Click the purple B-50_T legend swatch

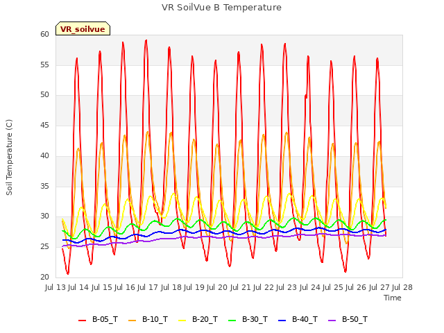332,321
